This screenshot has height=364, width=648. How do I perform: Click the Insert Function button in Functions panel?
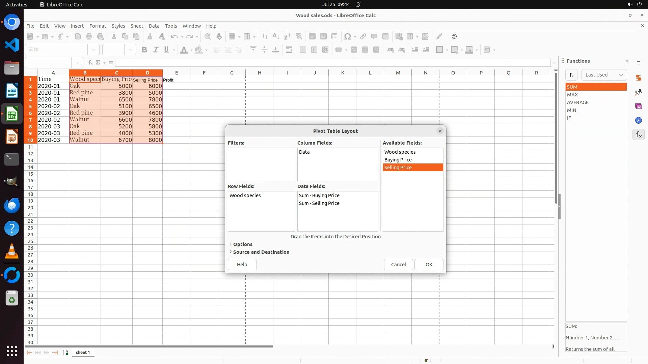pos(571,75)
